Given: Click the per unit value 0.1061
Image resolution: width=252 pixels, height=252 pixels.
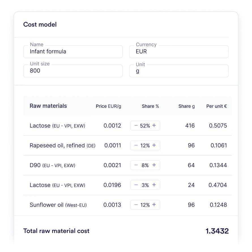Looking at the screenshot, I should (219, 145).
